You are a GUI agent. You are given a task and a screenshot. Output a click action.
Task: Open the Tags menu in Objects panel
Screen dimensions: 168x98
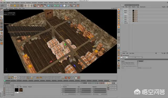pos(138,7)
